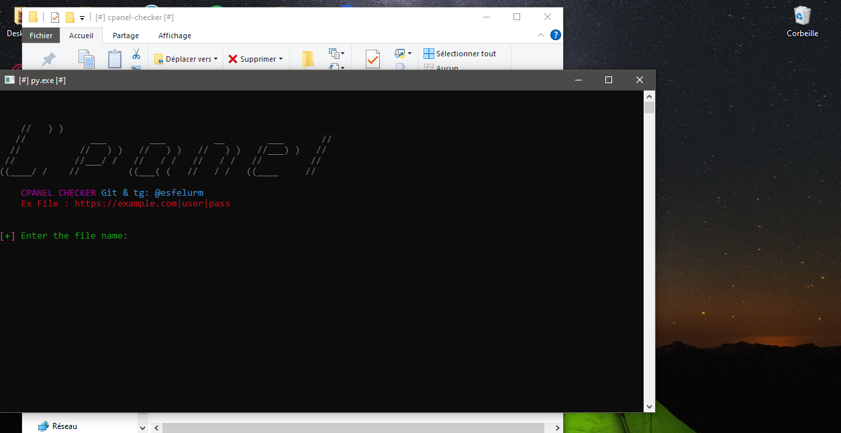This screenshot has width=841, height=433.
Task: Click Sélectionner tout in Explorer ribbon
Action: (460, 54)
